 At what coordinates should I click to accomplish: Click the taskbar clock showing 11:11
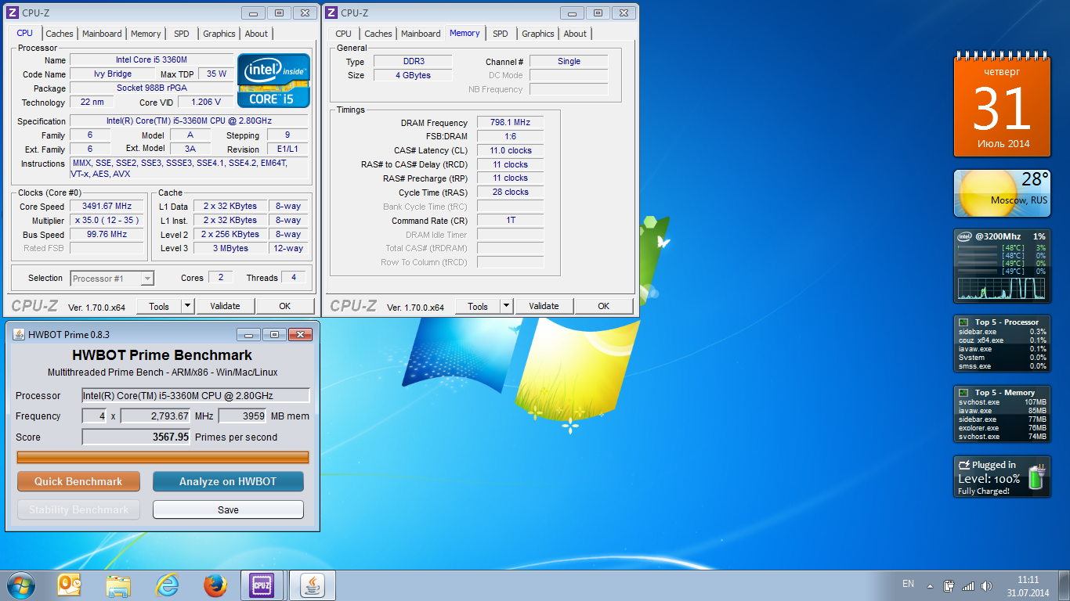pos(1028,586)
